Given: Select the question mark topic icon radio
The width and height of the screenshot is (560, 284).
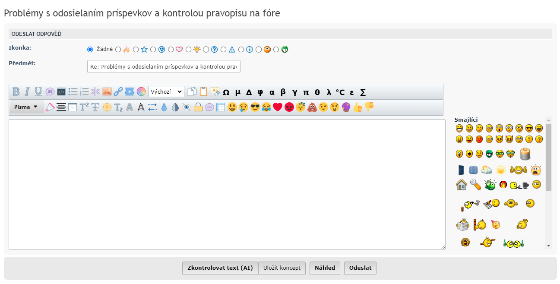Looking at the screenshot, I should (x=206, y=50).
